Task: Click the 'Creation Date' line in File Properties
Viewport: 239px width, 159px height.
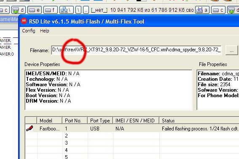Action: pos(218,79)
